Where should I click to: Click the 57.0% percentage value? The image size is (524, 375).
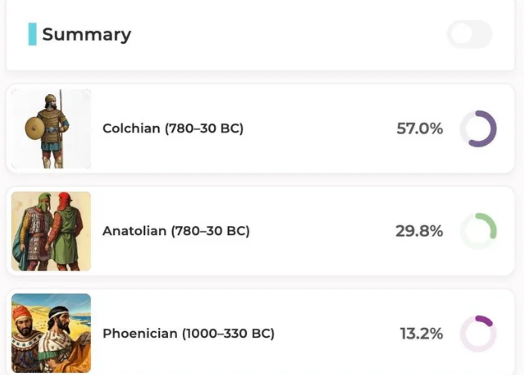(420, 129)
